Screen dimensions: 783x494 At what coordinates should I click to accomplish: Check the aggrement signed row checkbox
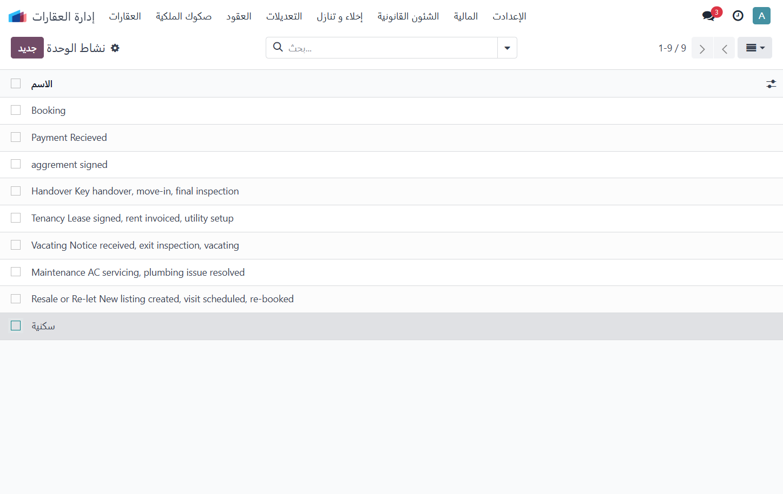click(16, 164)
